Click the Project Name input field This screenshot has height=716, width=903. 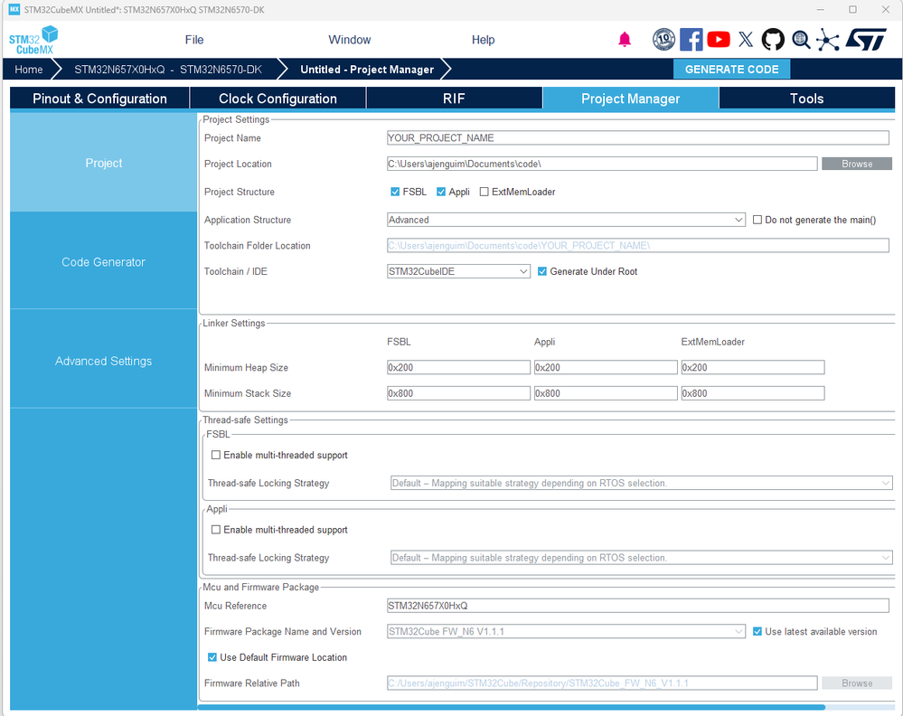(638, 137)
